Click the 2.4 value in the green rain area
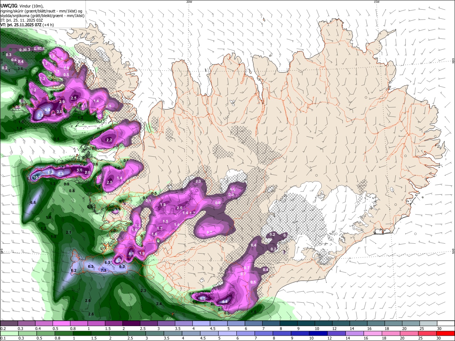Screen dimensions: 455x341 pyautogui.click(x=159, y=304)
